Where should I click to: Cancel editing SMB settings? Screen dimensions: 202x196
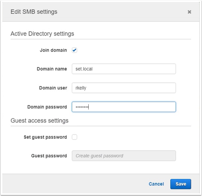point(156,184)
